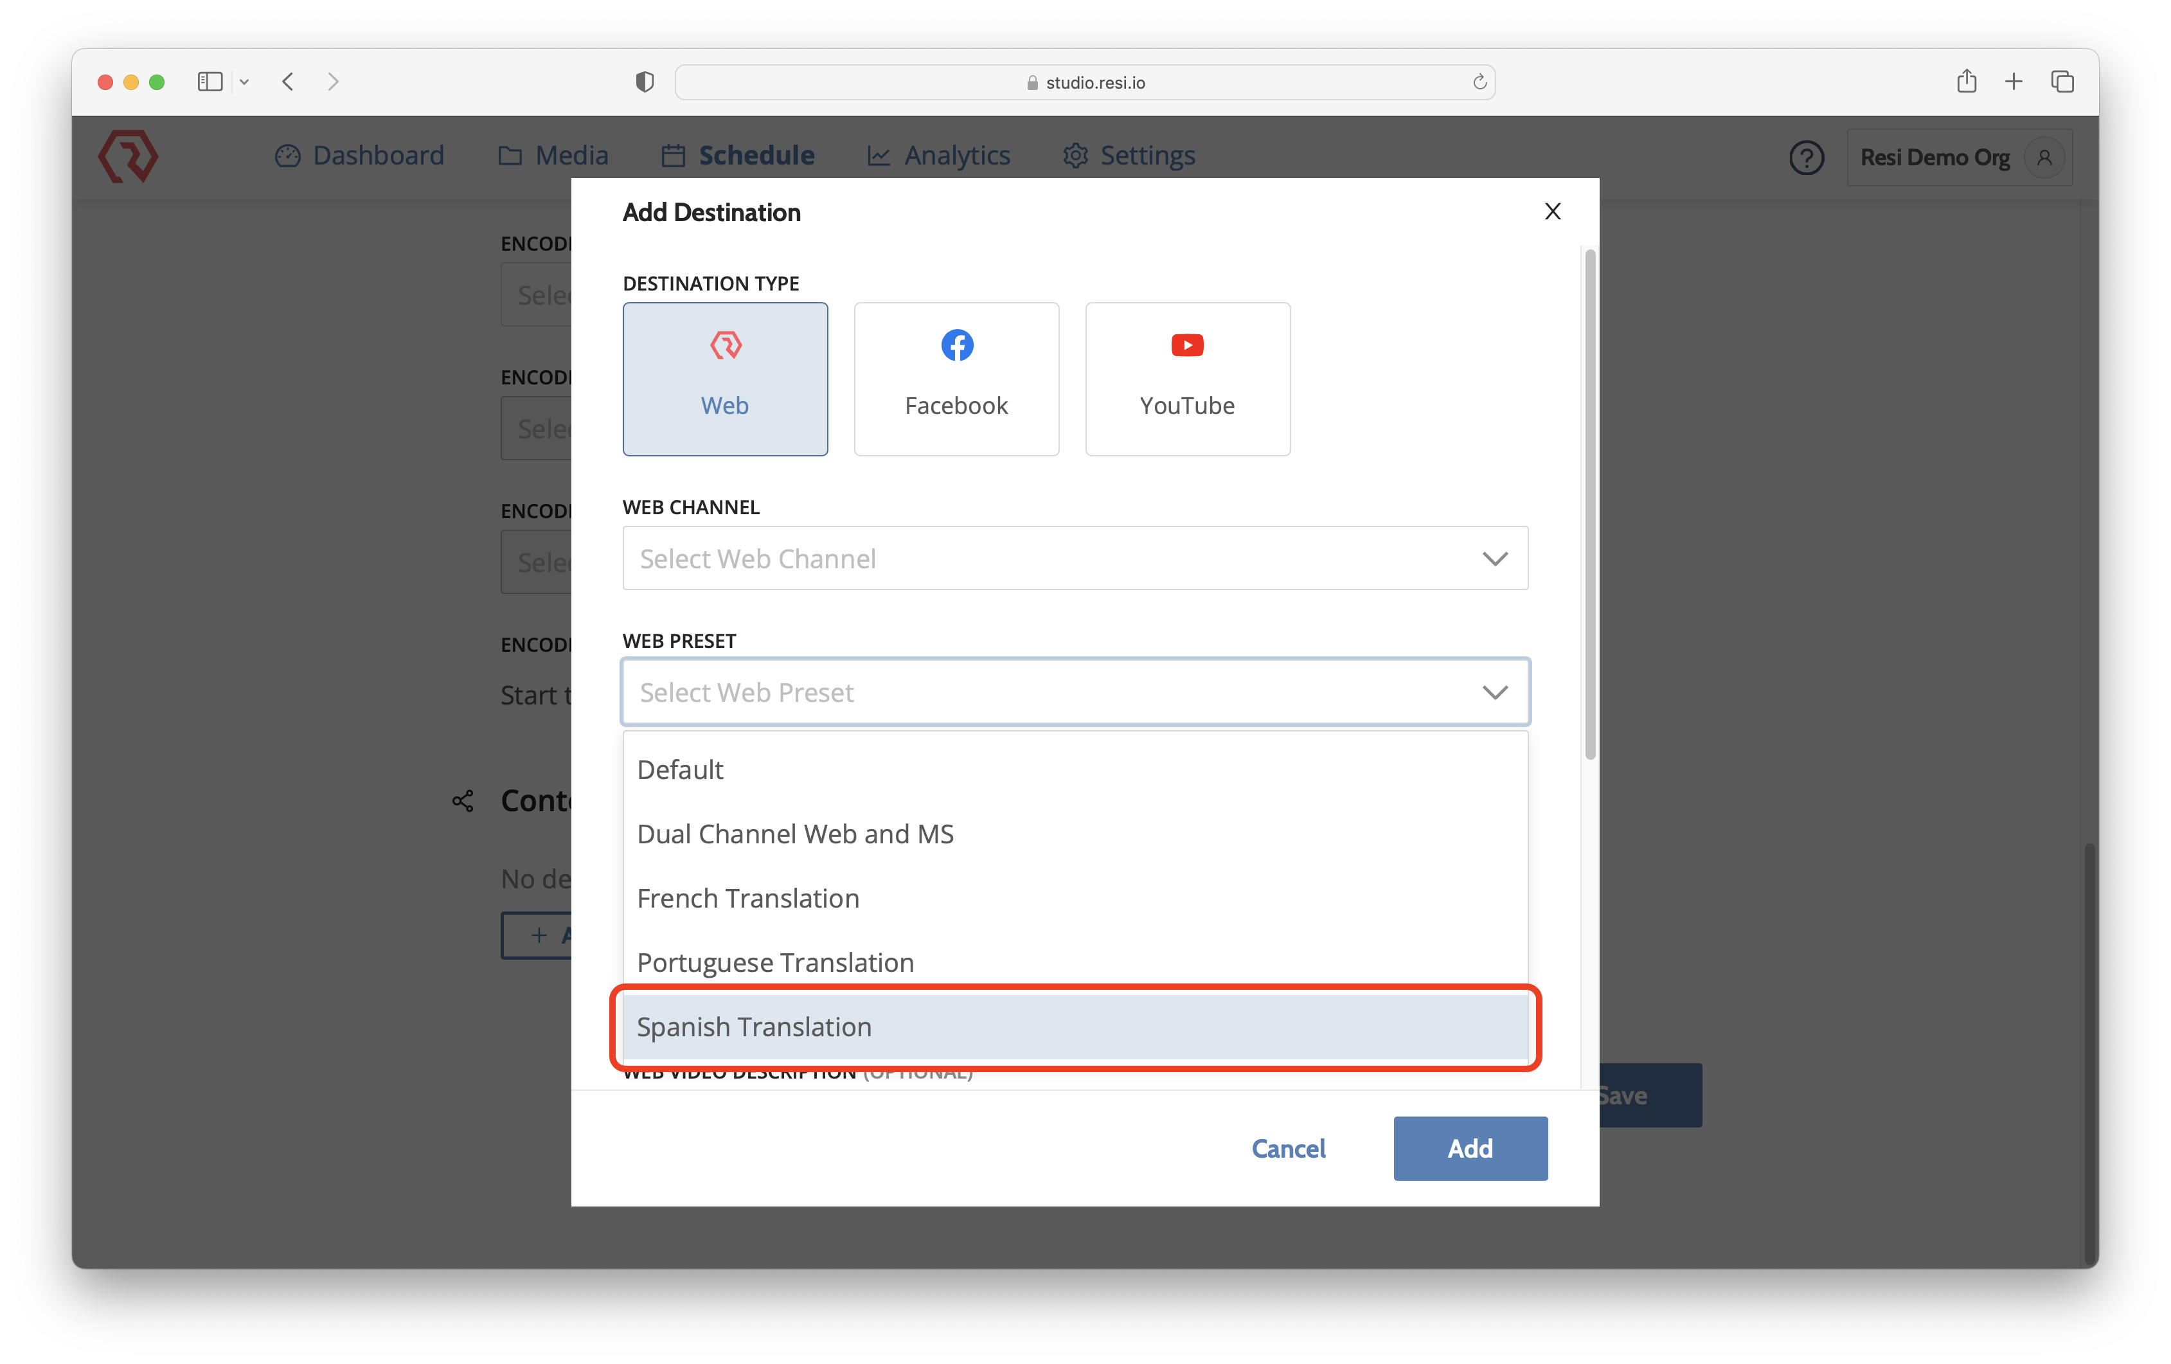Image resolution: width=2171 pixels, height=1364 pixels.
Task: Choose Facebook destination type
Action: tap(956, 379)
